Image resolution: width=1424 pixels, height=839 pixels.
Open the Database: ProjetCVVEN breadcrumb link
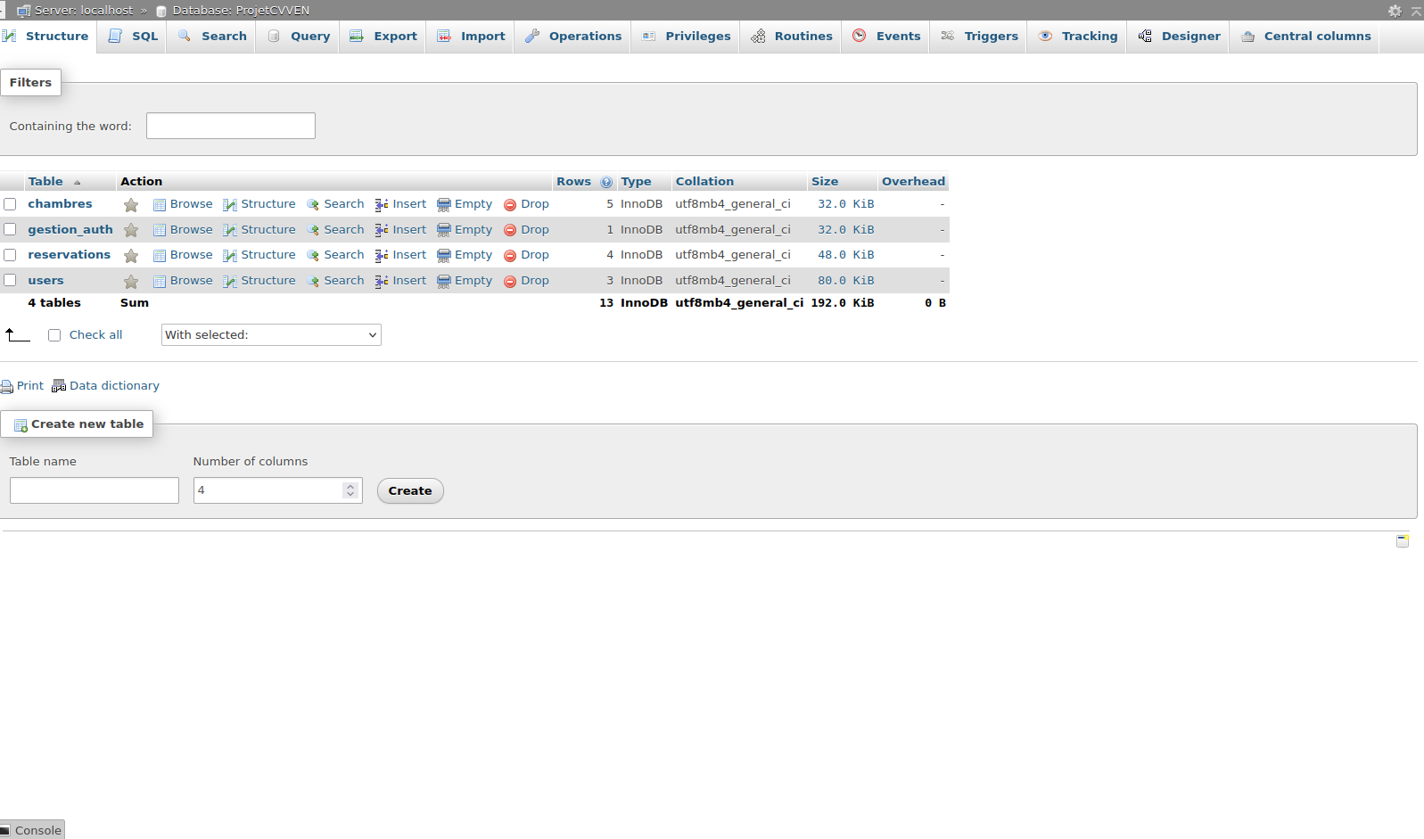[241, 11]
